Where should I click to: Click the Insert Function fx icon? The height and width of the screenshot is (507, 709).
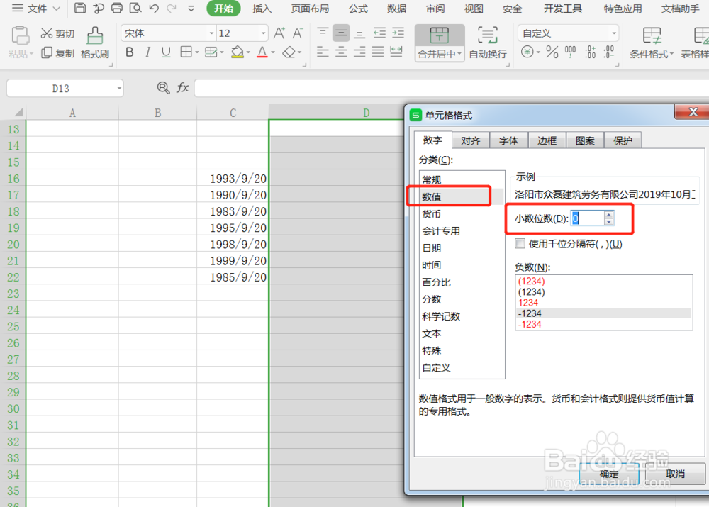click(x=182, y=87)
